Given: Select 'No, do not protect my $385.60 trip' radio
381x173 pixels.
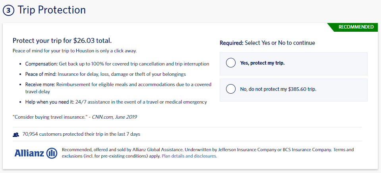Looking at the screenshot, I should click(230, 89).
